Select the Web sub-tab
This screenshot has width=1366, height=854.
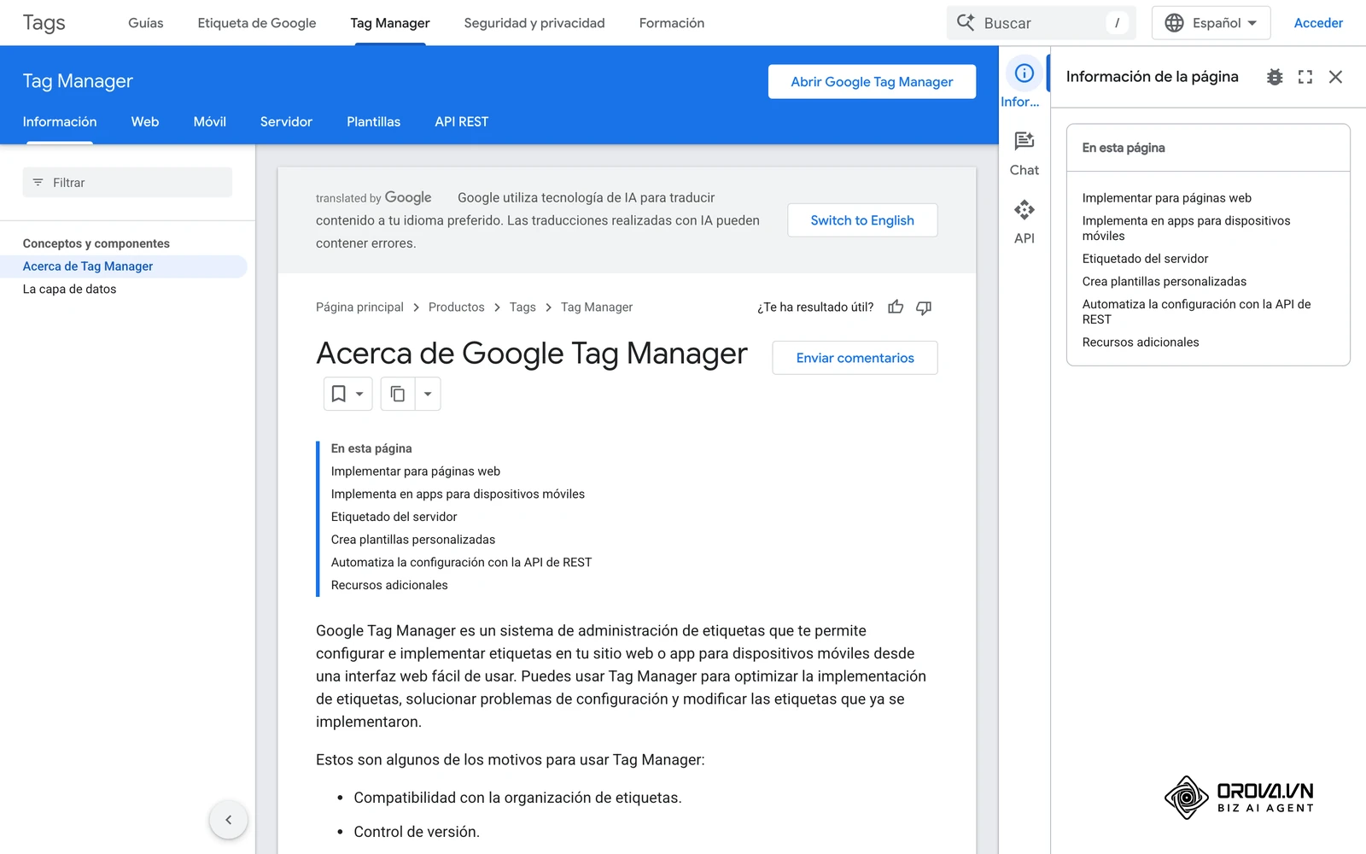click(x=145, y=122)
